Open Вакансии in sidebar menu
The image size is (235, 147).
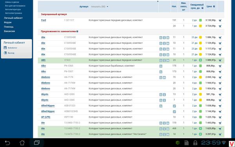click(x=9, y=31)
